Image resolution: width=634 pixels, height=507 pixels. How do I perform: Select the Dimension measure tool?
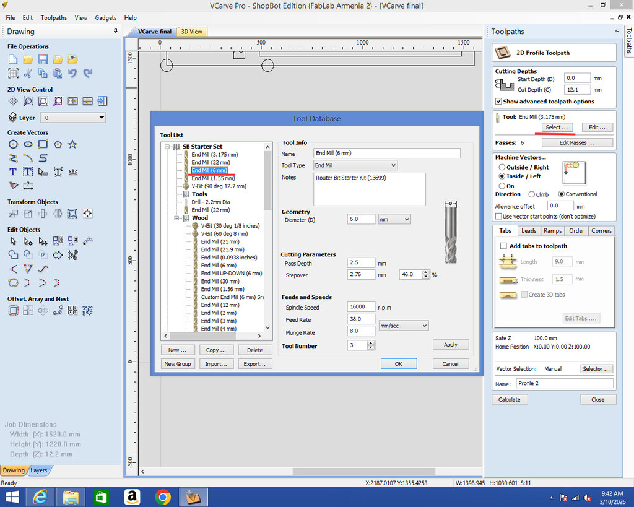coord(28,186)
